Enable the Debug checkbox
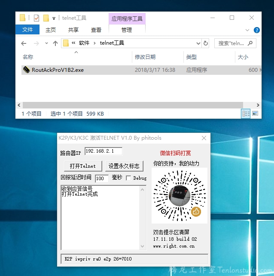This screenshot has height=276, width=274. tap(128, 178)
